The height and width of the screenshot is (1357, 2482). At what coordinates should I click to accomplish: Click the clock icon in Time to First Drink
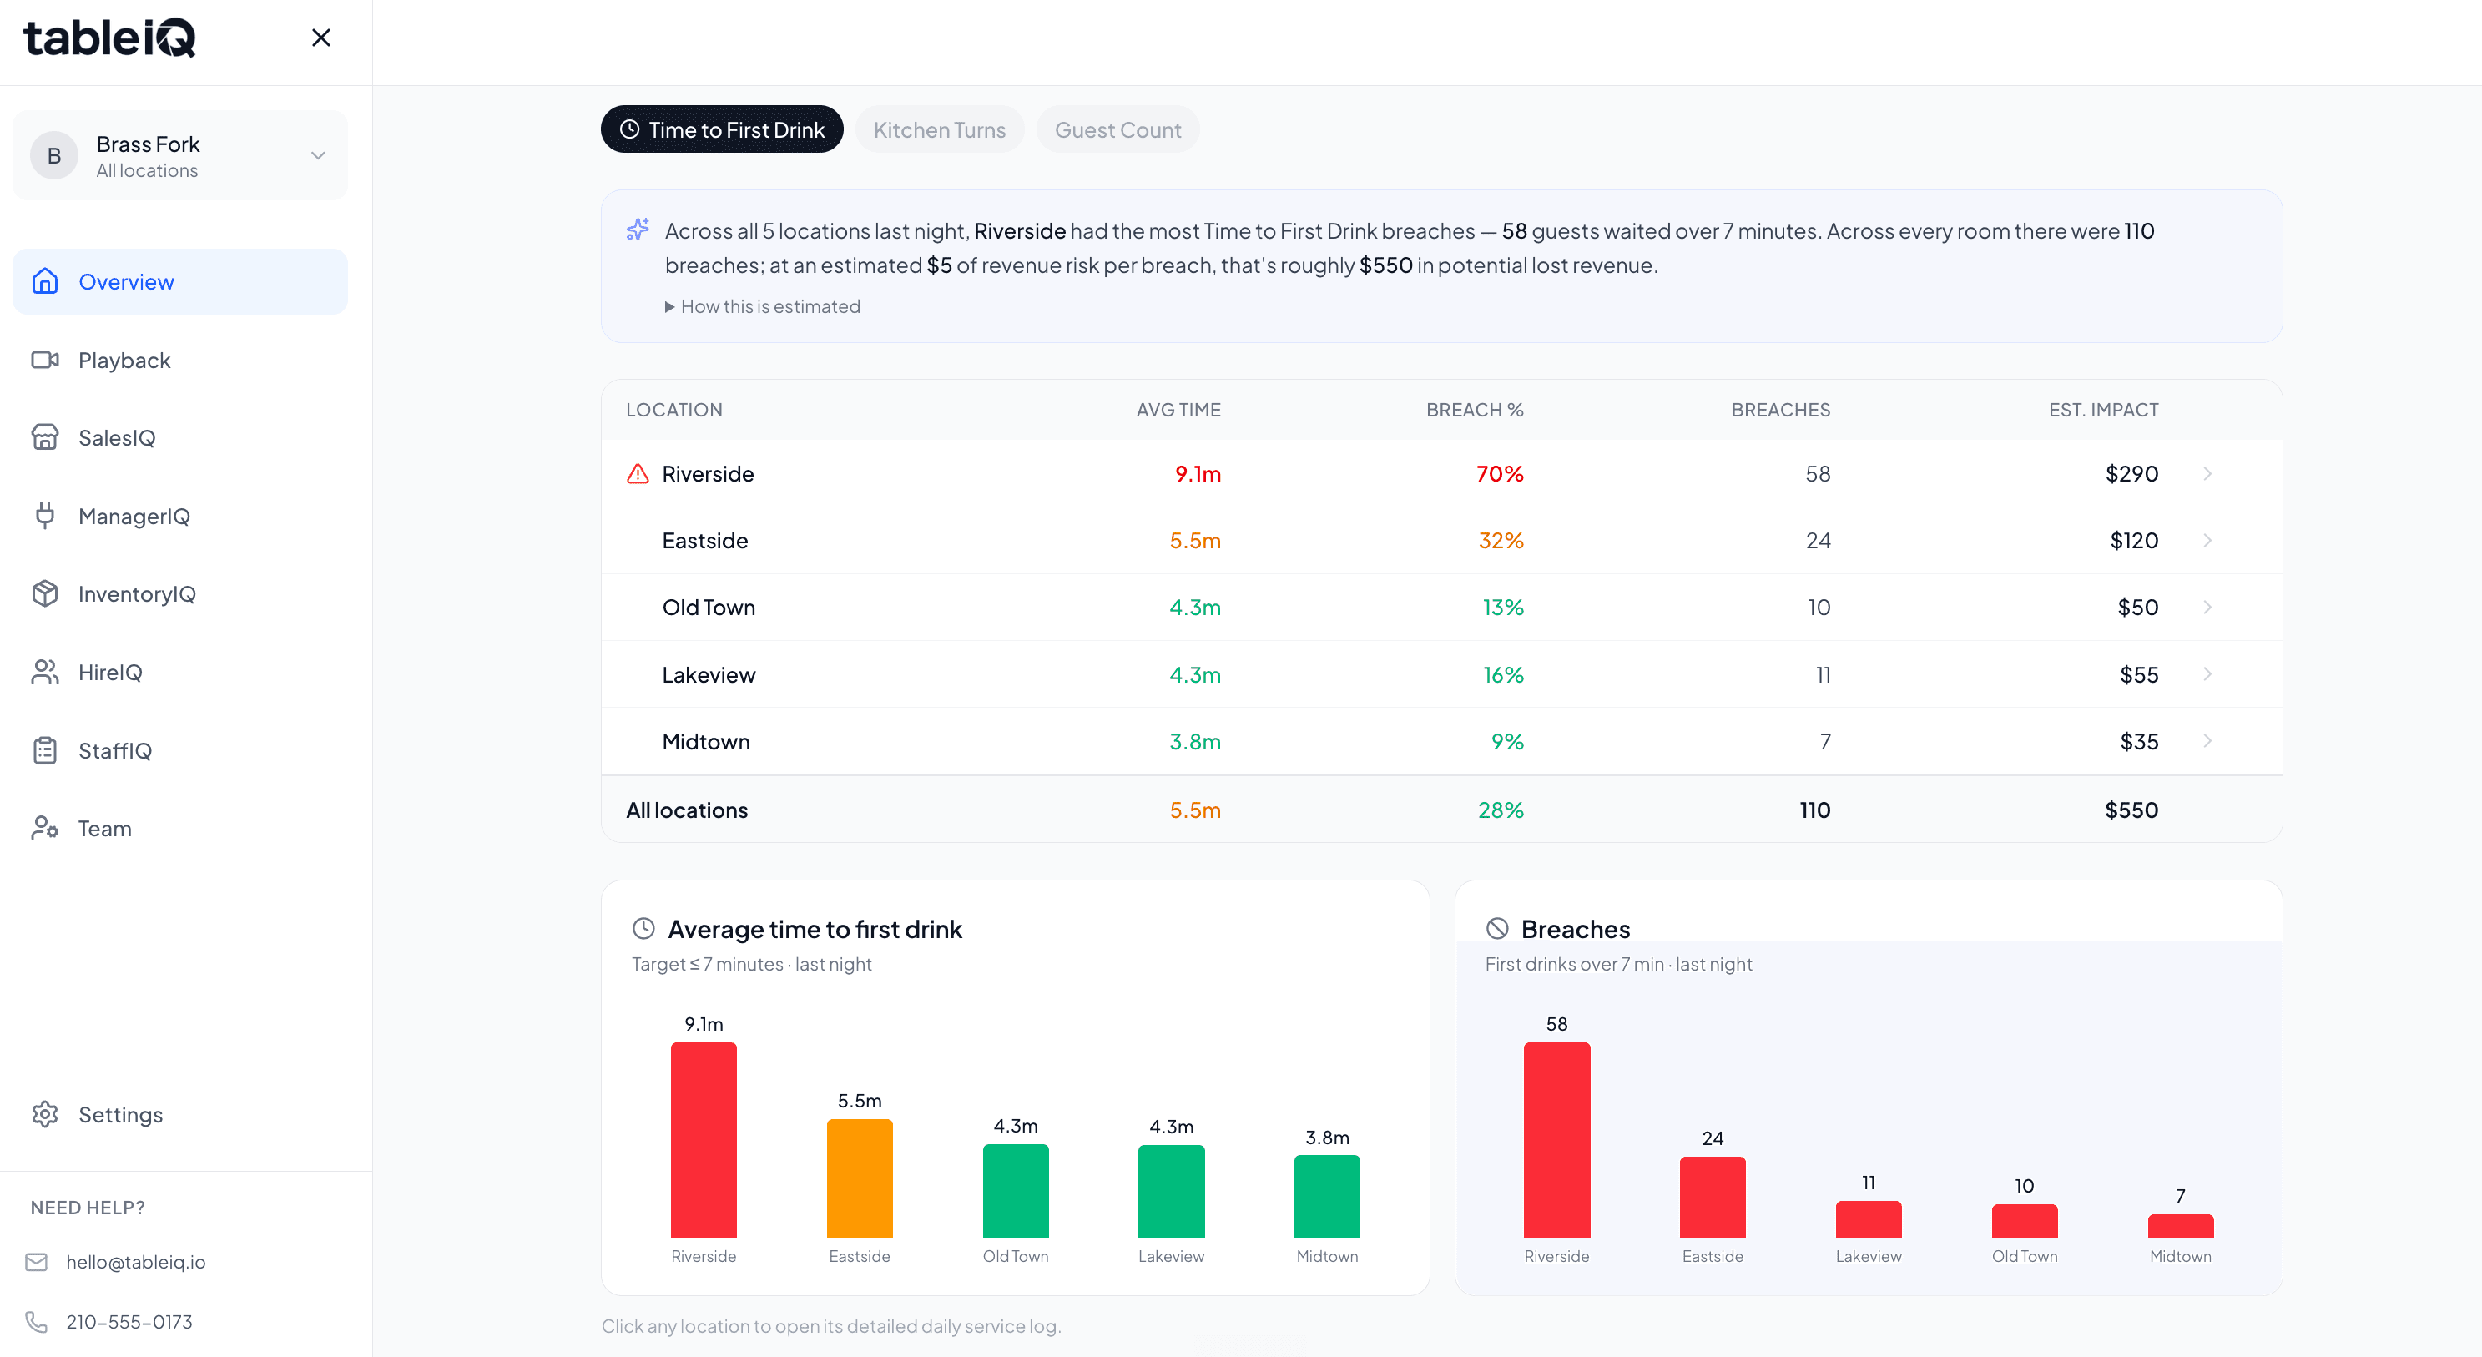click(x=629, y=129)
